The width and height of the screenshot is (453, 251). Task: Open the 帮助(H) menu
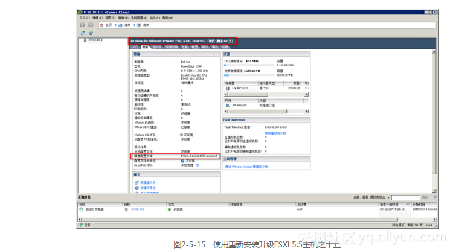point(167,18)
